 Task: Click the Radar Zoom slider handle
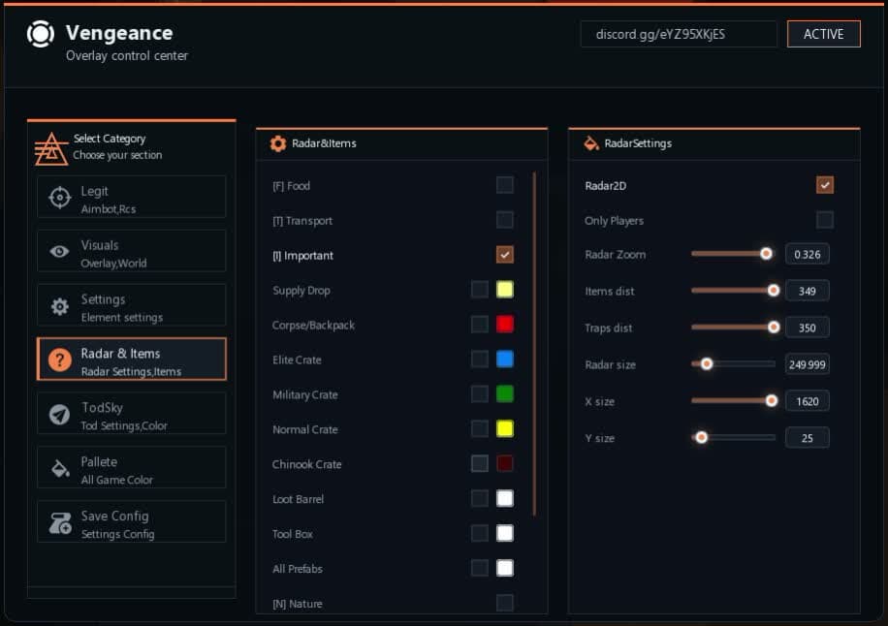(766, 254)
